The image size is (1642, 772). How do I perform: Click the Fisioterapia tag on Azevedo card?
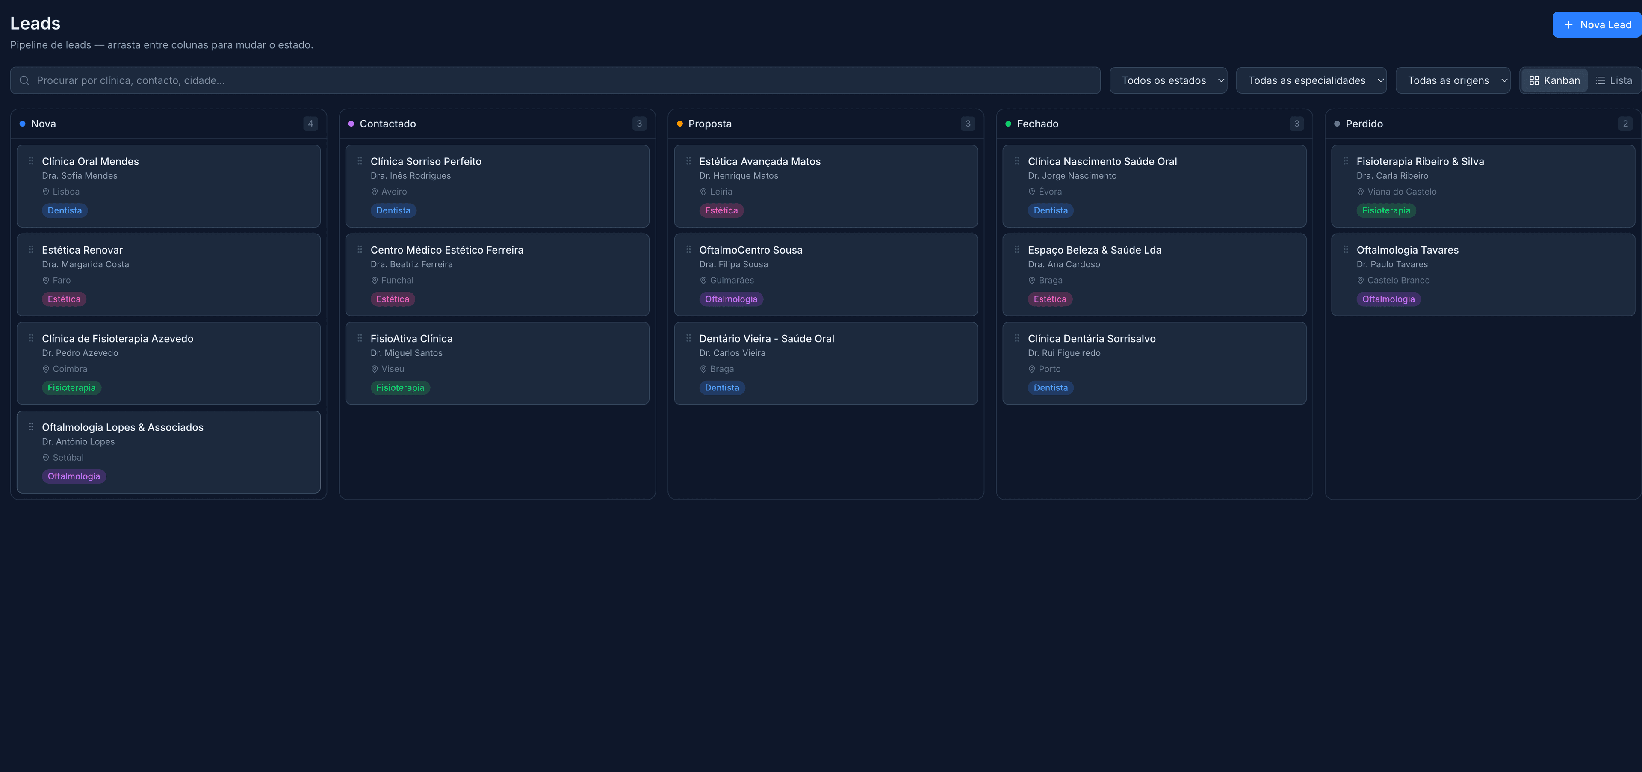(71, 388)
